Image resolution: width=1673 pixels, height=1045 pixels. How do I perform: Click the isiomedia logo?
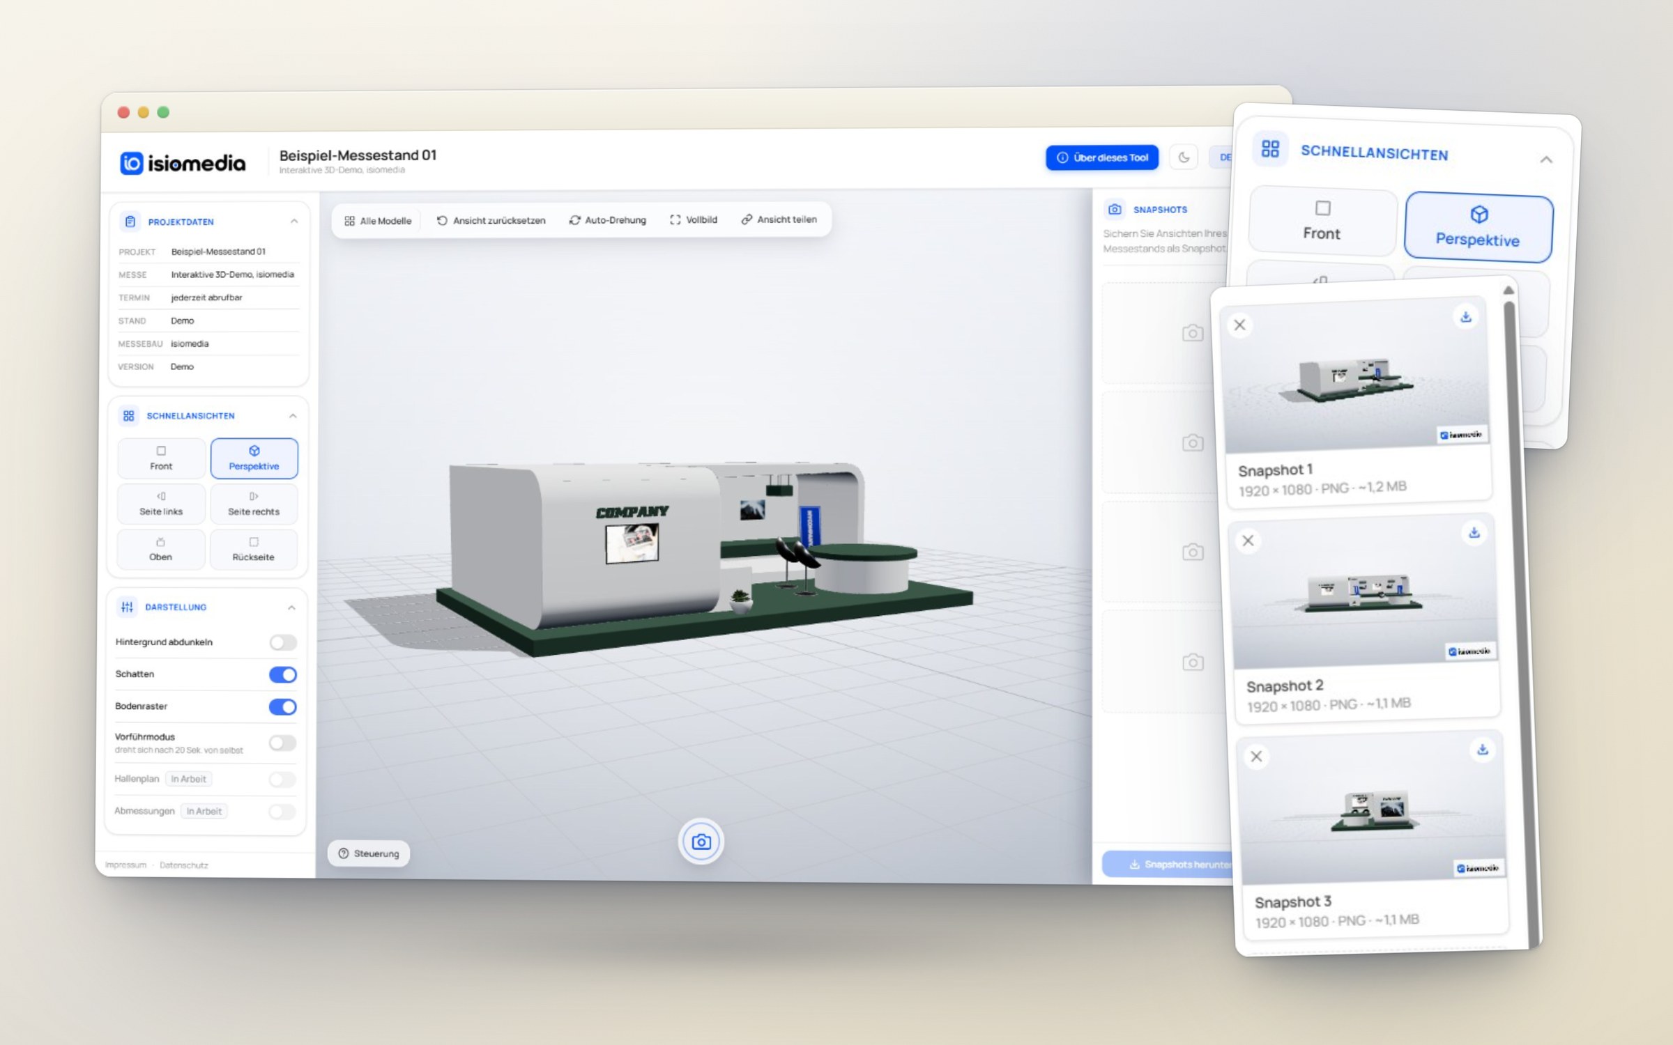point(183,163)
